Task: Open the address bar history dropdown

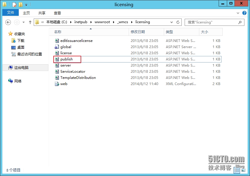Action: [172, 22]
